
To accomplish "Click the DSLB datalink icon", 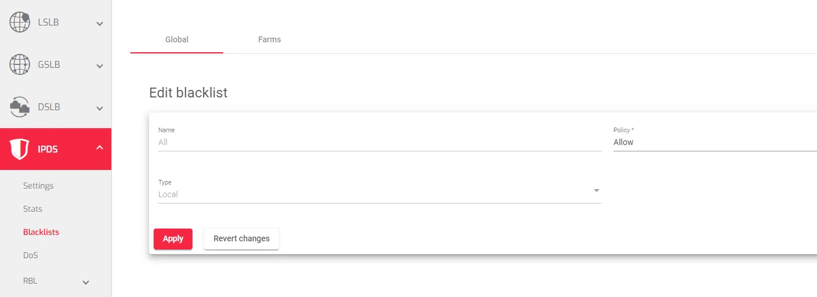I will tap(19, 107).
